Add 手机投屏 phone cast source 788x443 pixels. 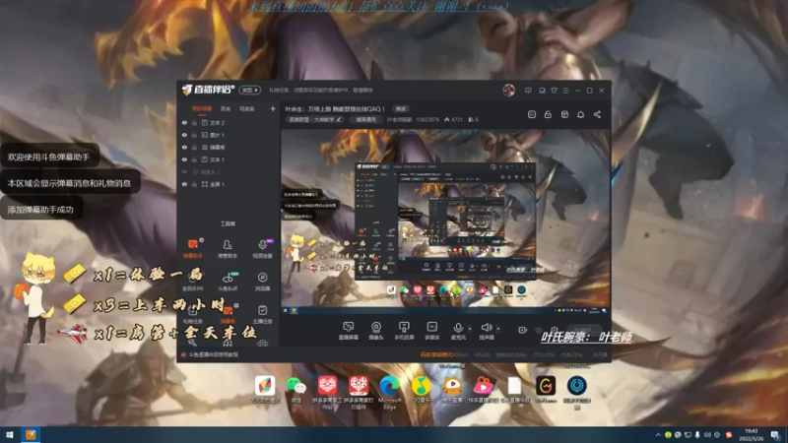[404, 331]
